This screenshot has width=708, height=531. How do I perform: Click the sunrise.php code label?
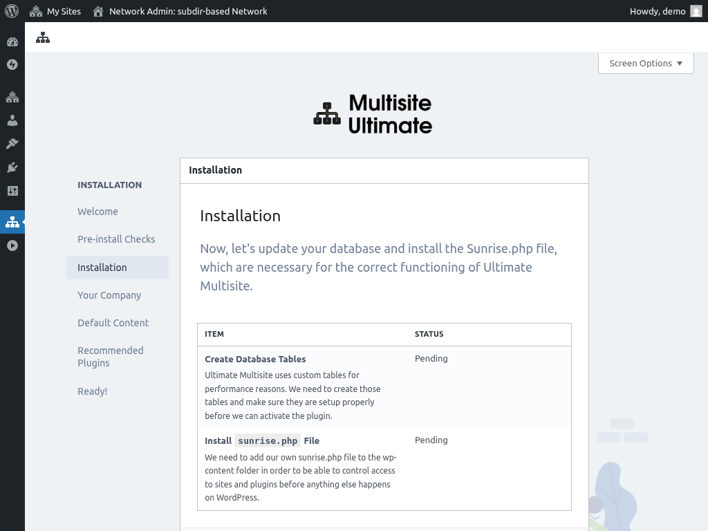click(x=268, y=440)
